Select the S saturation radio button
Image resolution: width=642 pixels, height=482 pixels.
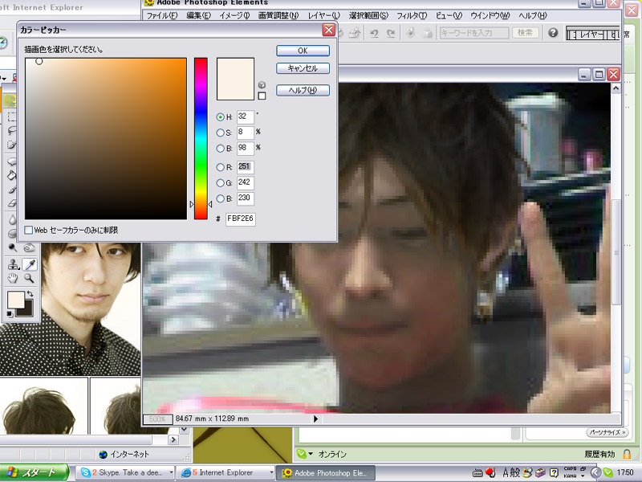(220, 133)
